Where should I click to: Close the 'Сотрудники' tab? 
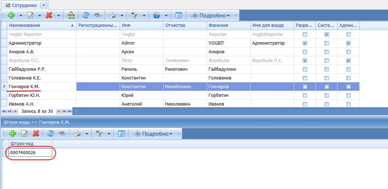coord(44,5)
